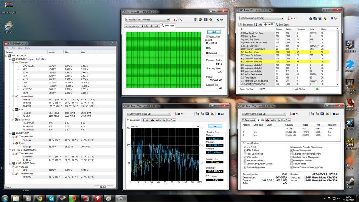Click Chrome icon in taskbar
The height and width of the screenshot is (202, 359).
(39, 198)
